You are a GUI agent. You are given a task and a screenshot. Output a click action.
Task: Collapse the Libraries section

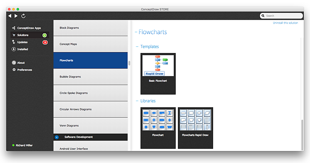(x=137, y=101)
